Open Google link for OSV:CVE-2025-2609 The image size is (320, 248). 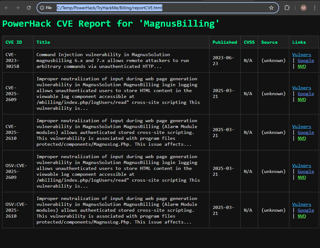[x=305, y=171]
